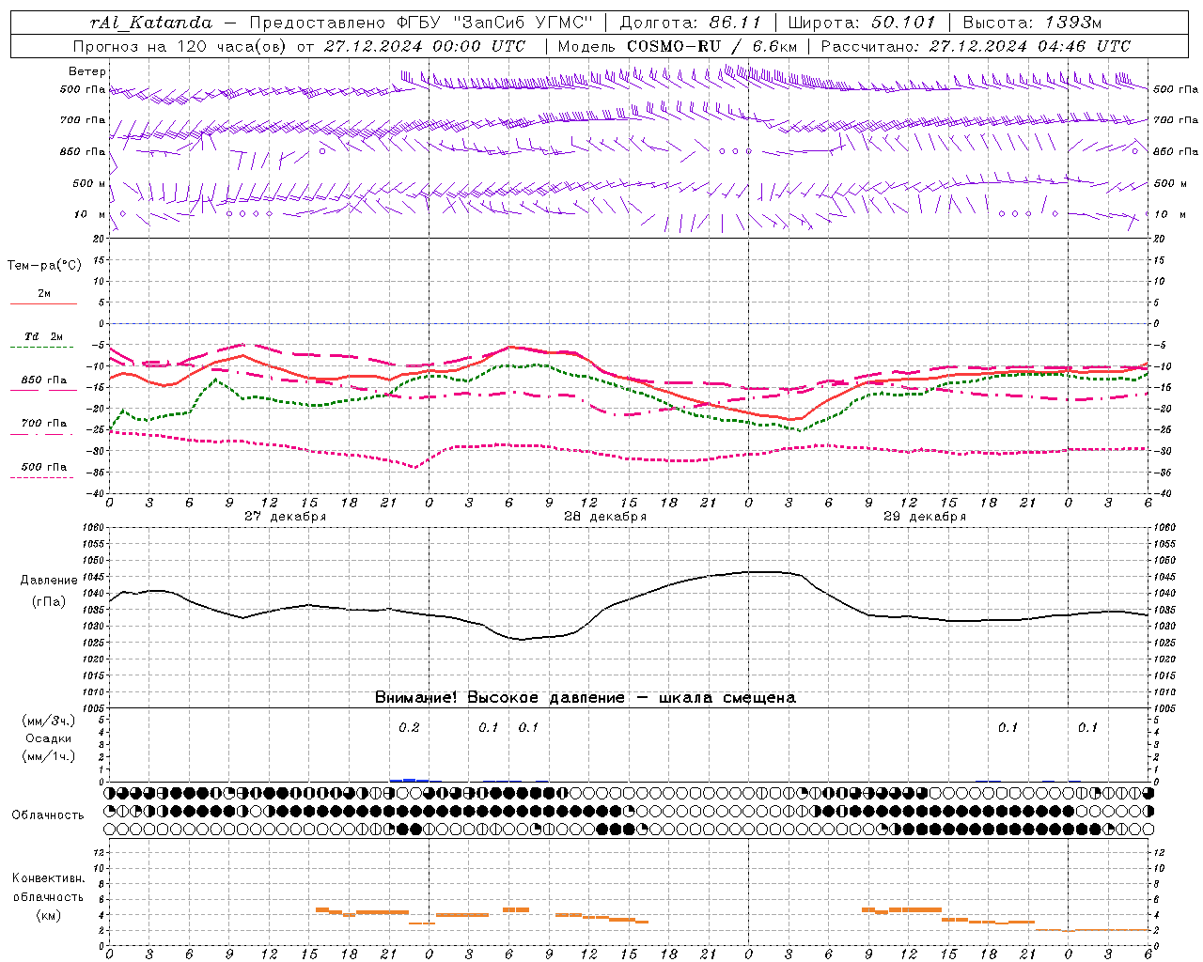Select the latitude value 'Широта: 50.101'
This screenshot has height=962, width=1203.
(x=861, y=23)
